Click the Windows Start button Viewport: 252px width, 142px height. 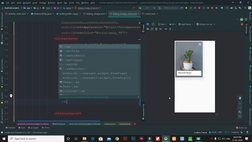(x=4, y=138)
